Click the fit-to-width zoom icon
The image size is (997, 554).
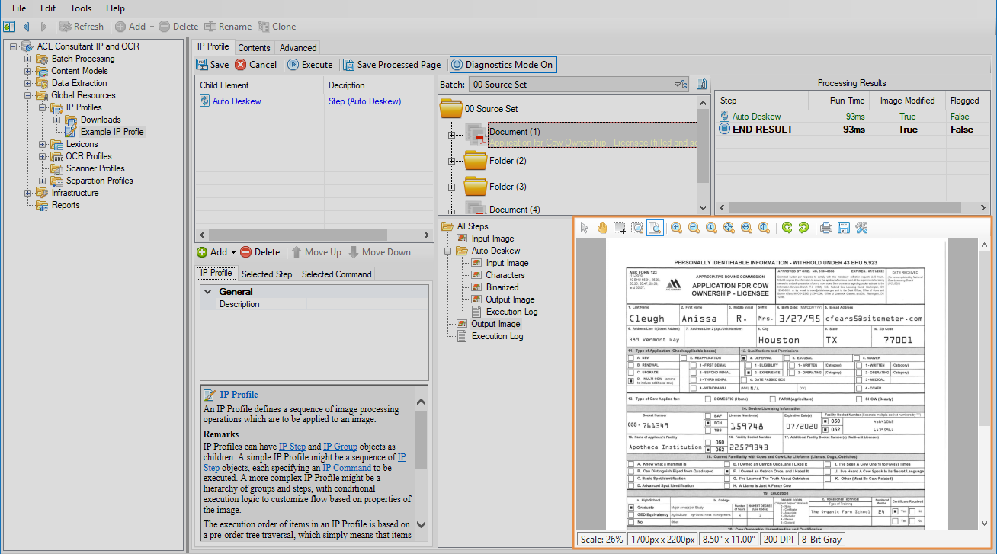coord(746,228)
